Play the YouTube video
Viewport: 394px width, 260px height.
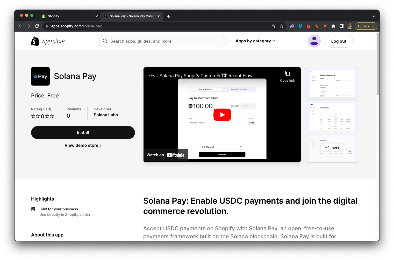coord(222,115)
